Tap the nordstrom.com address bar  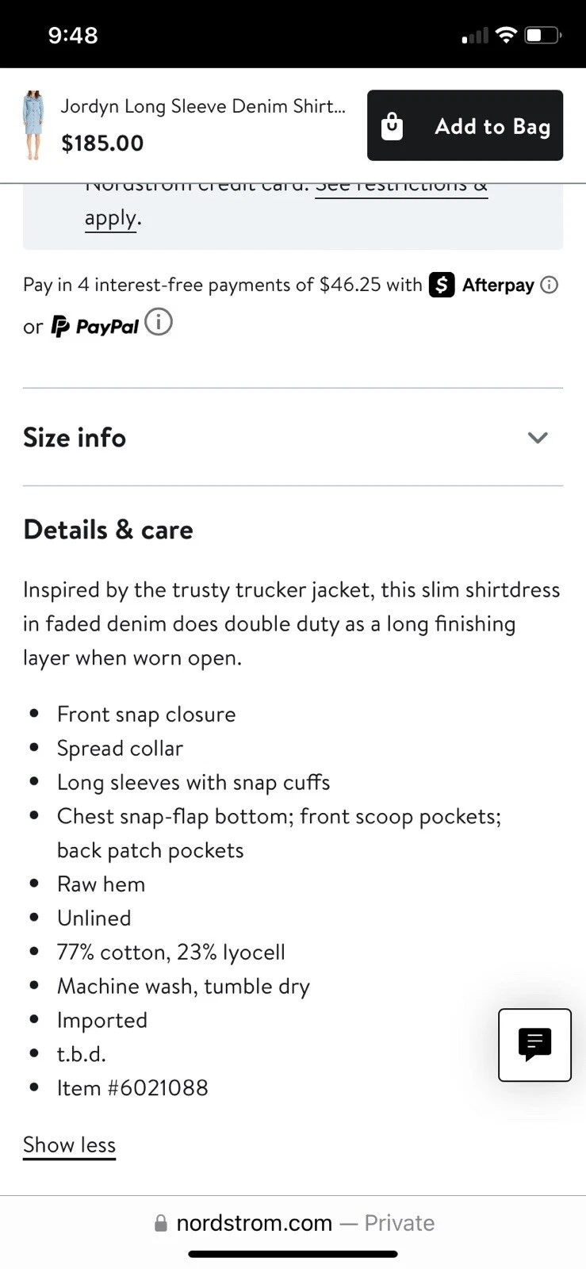click(293, 1223)
